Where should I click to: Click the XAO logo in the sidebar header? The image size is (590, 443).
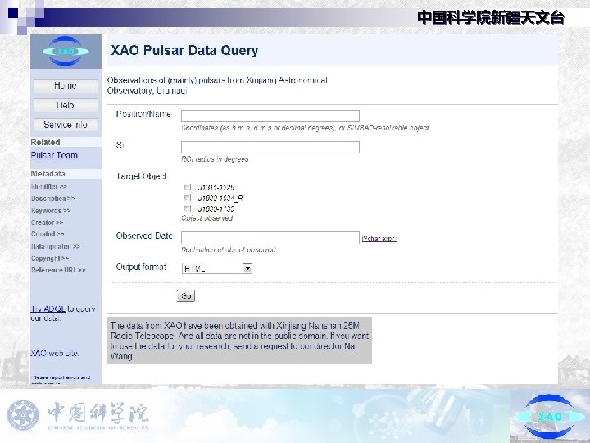coord(66,51)
